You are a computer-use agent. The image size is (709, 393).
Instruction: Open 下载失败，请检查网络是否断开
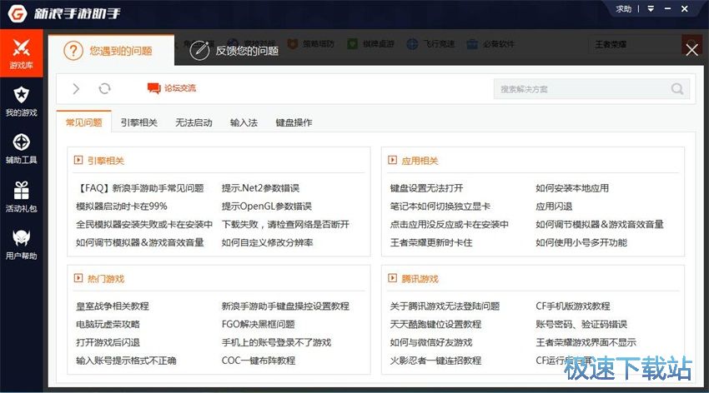285,224
